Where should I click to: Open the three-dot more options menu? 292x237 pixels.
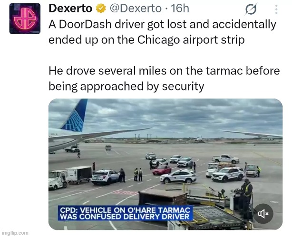[276, 9]
